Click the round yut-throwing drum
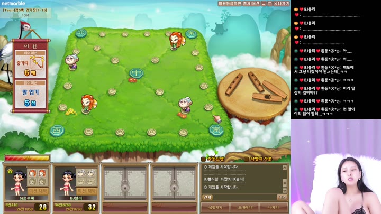 tap(254, 96)
